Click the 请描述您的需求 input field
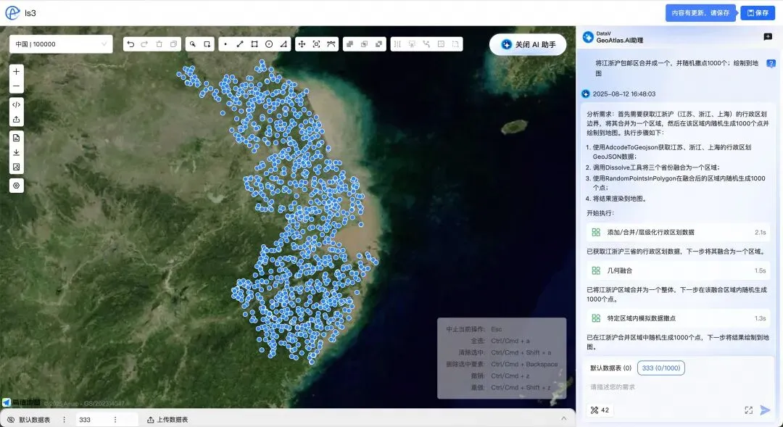This screenshot has width=783, height=427. [x=679, y=387]
